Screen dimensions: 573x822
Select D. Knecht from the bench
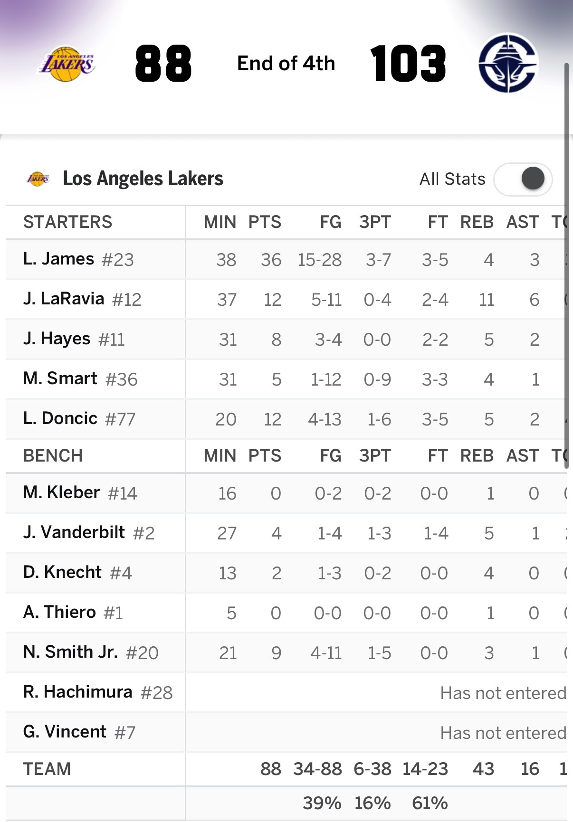(x=63, y=573)
